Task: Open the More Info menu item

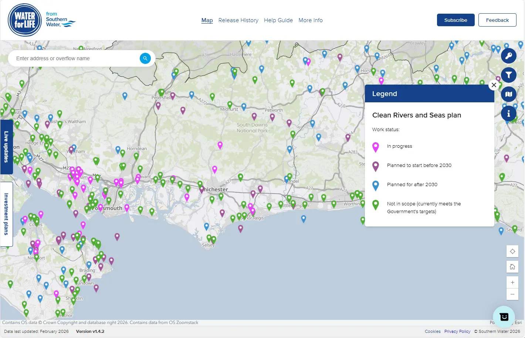Action: tap(310, 20)
